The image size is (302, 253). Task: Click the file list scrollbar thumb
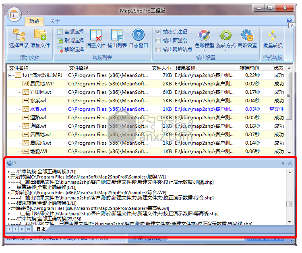289,96
